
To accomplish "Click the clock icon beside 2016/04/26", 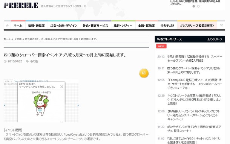I will point(5,61).
